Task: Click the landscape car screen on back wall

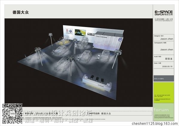Action: pos(80,33)
